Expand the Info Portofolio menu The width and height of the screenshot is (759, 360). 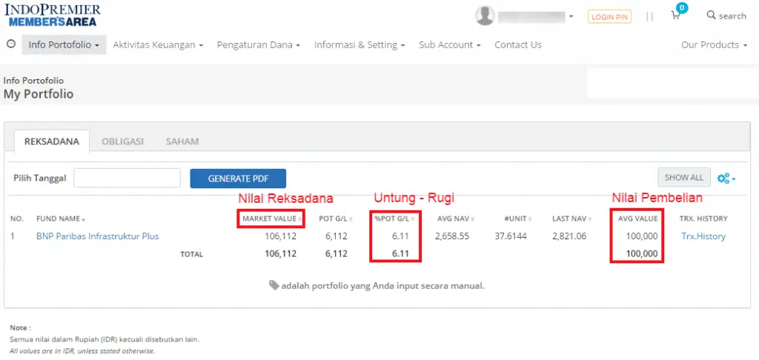click(x=64, y=44)
